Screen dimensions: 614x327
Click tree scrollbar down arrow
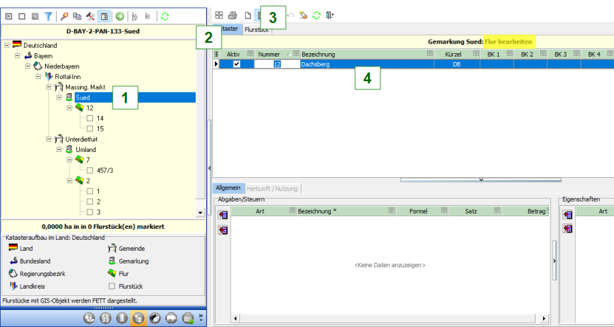(x=200, y=213)
